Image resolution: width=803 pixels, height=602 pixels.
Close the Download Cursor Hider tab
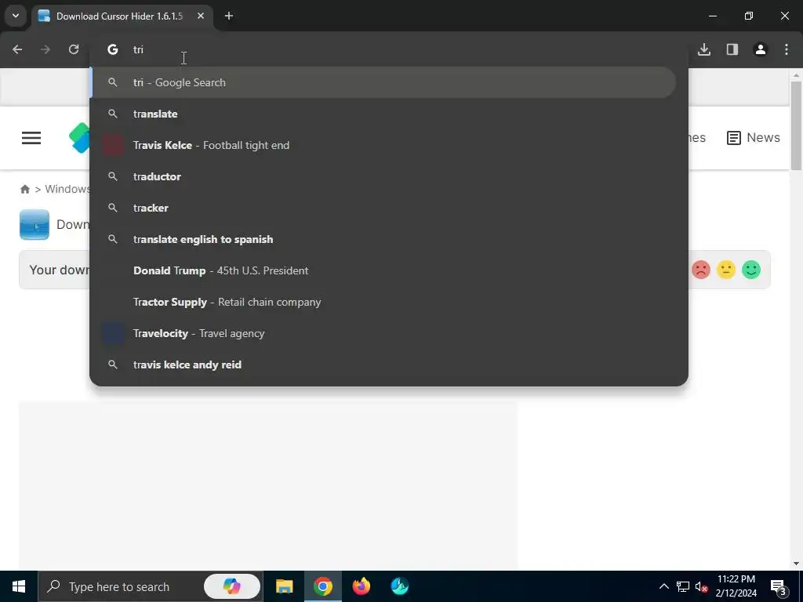click(x=201, y=16)
